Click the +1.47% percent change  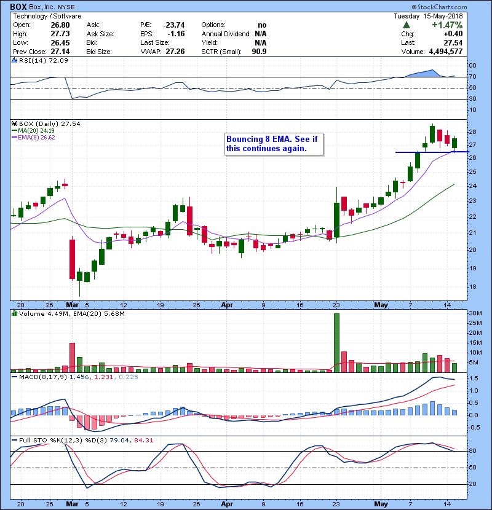pyautogui.click(x=447, y=25)
